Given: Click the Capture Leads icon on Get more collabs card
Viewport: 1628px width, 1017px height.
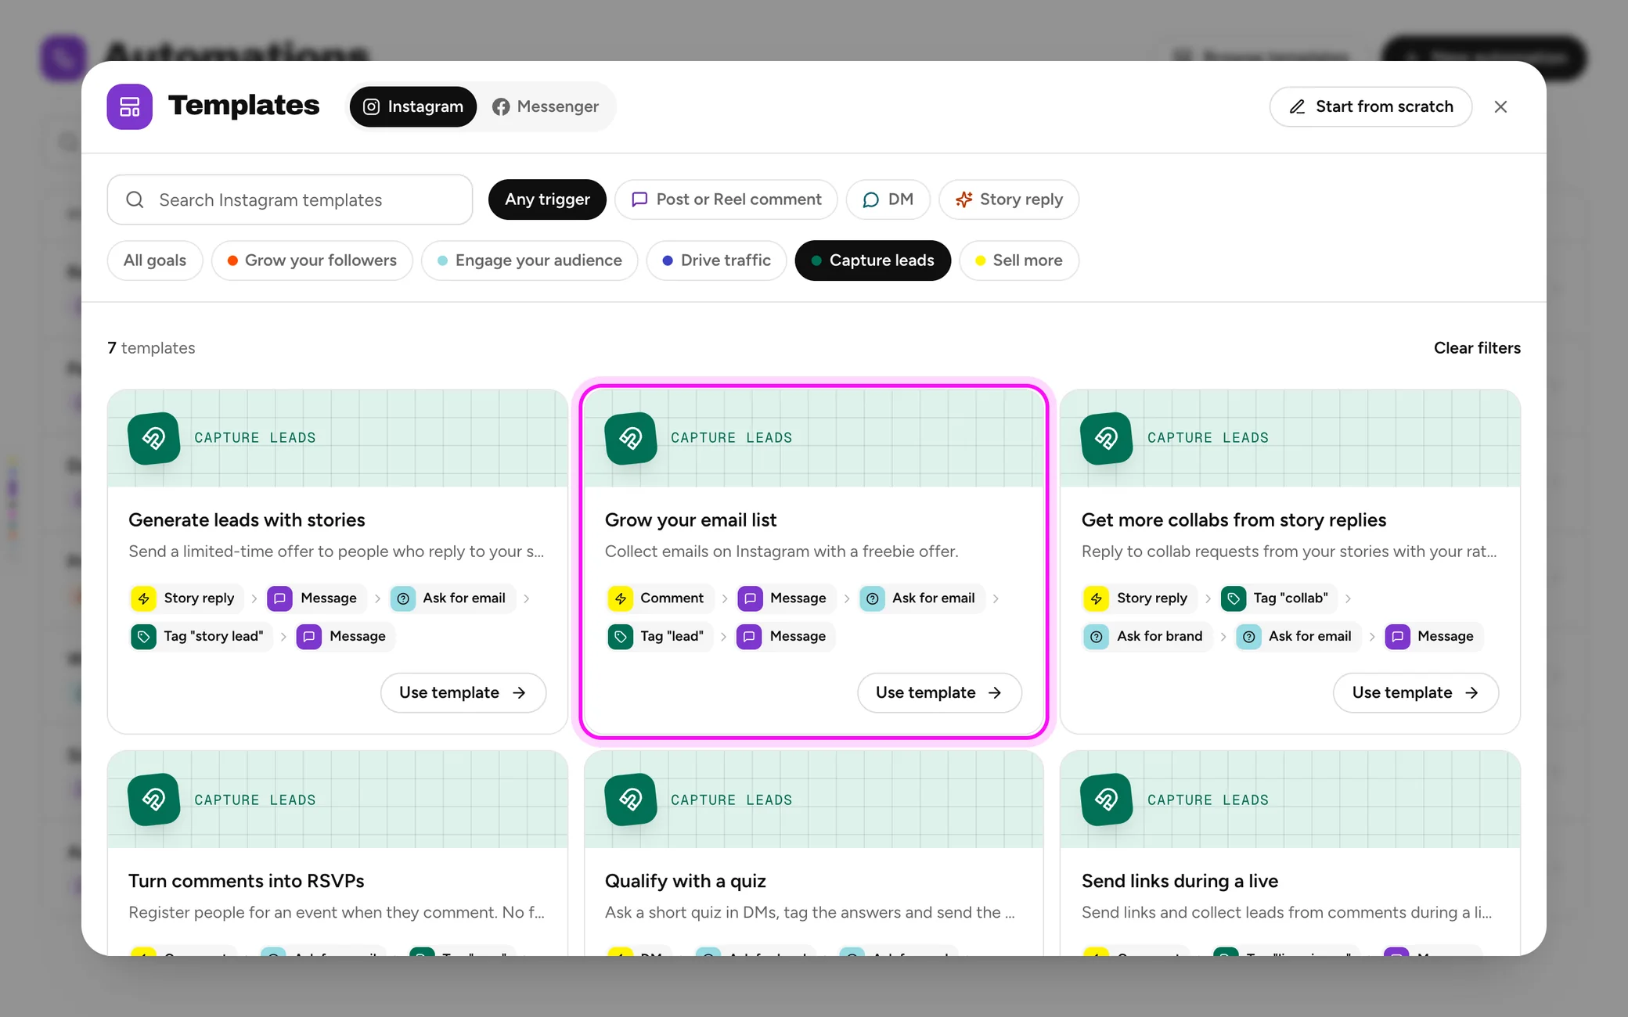Looking at the screenshot, I should 1107,438.
